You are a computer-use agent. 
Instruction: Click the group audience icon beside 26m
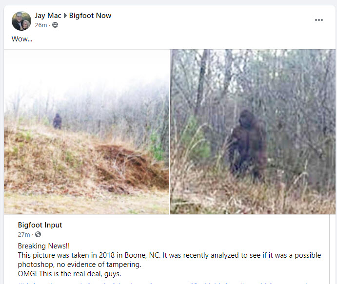55,25
